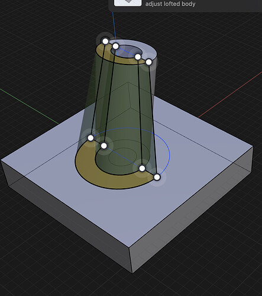The height and width of the screenshot is (296, 262).
Task: Select the front-left side face of the base
Action: [65, 215]
